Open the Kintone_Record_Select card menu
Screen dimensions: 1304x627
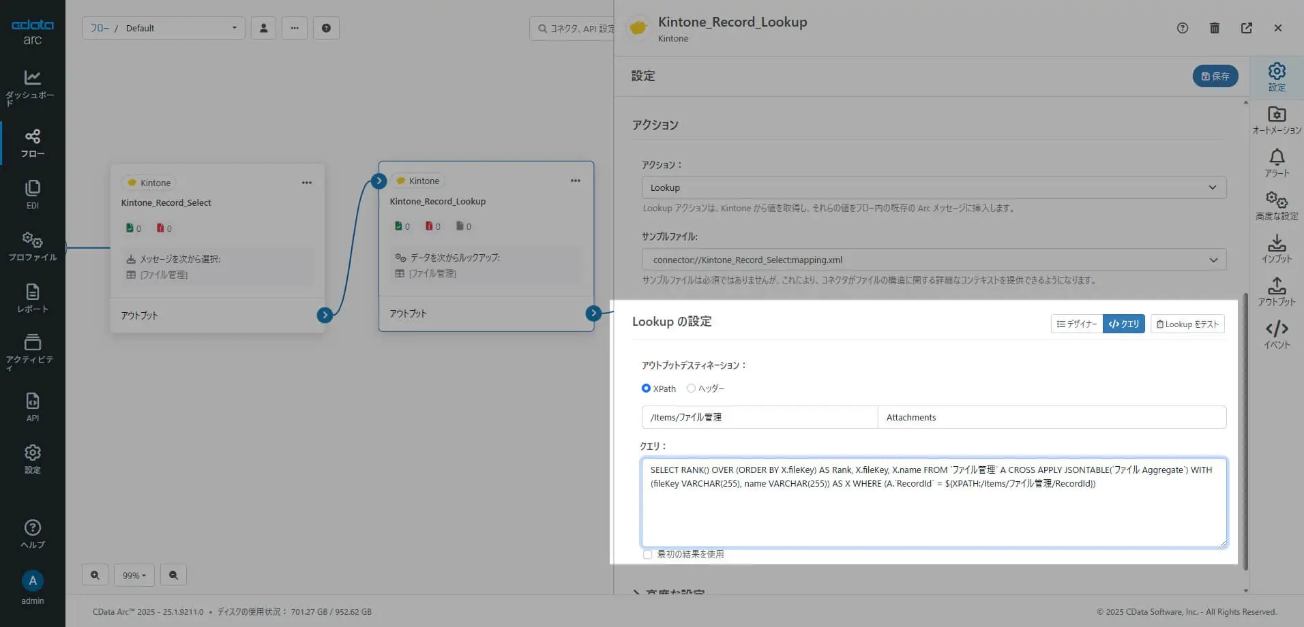307,183
